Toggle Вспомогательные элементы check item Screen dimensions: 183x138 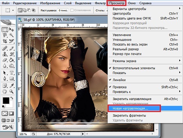pyautogui.click(x=145, y=68)
